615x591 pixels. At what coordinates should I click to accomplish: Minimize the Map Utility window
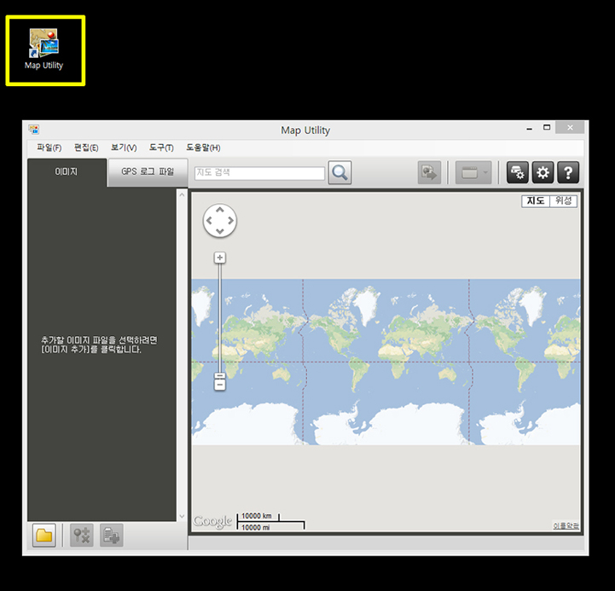pos(530,128)
